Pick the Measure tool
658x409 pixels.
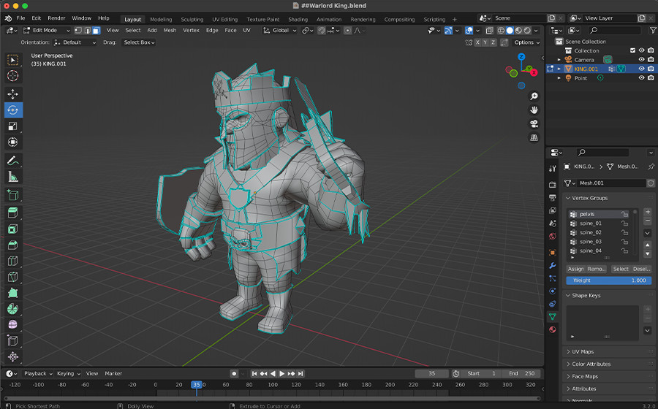[x=12, y=177]
